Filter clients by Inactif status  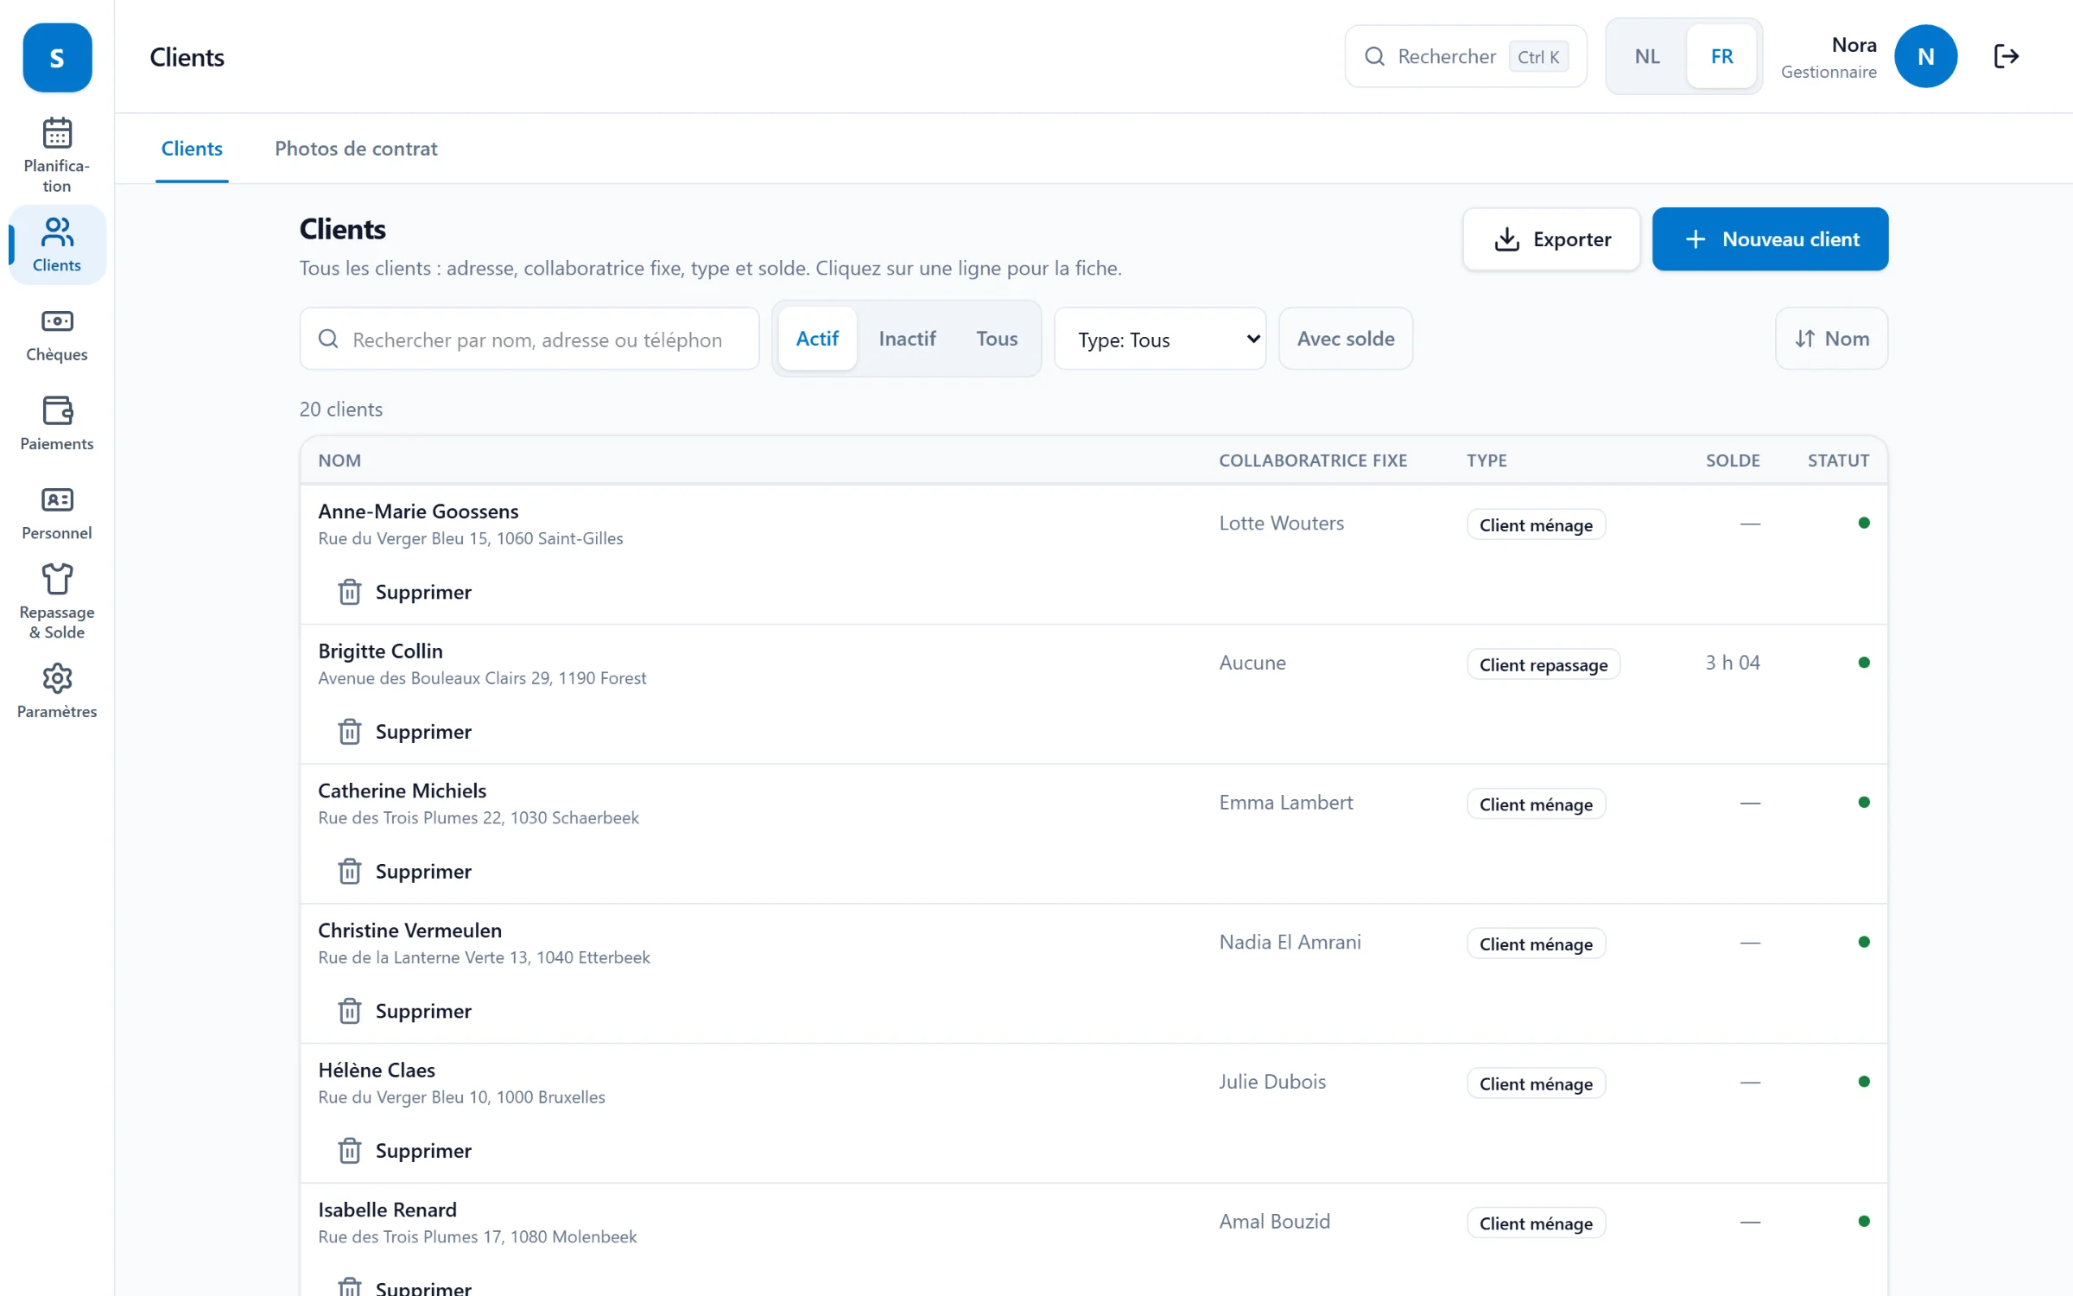tap(907, 339)
